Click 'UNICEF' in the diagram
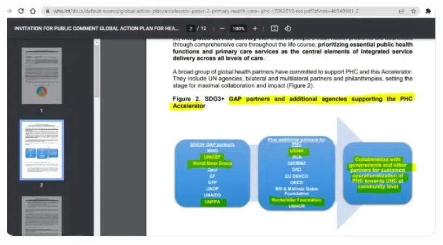The width and height of the screenshot is (443, 245). pyautogui.click(x=212, y=157)
